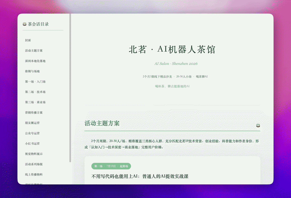The width and height of the screenshot is (291, 198).
Task: Click the 第一场 · 7月13日 · 起势场 badge
Action: click(x=111, y=166)
